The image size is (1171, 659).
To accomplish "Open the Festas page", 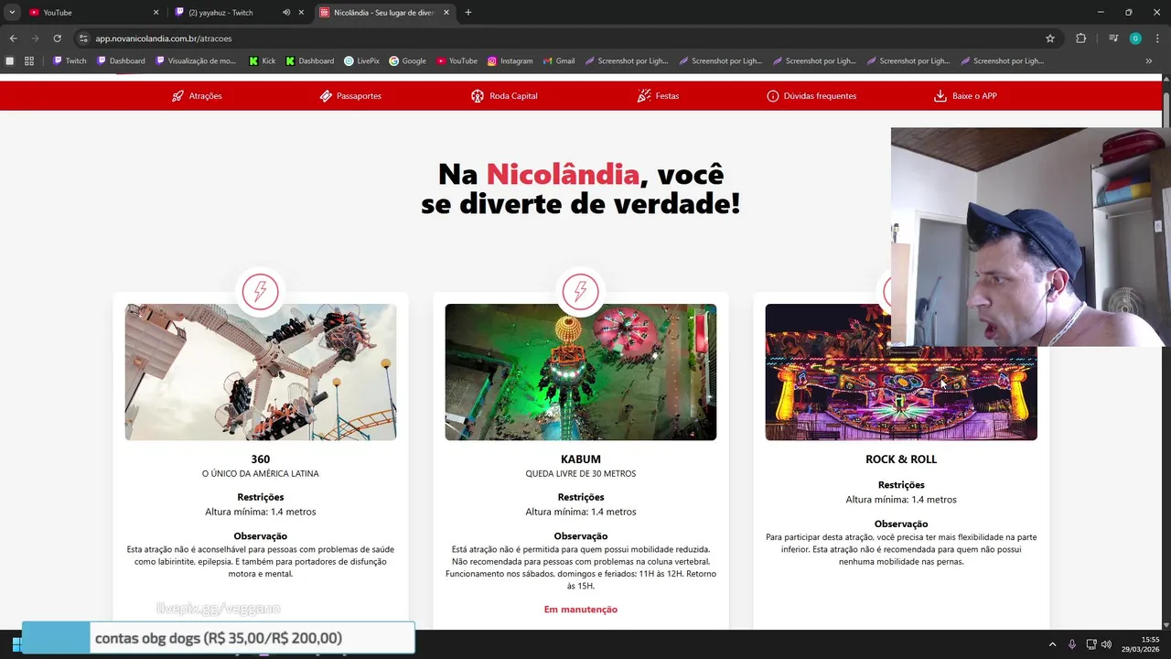I will (658, 96).
